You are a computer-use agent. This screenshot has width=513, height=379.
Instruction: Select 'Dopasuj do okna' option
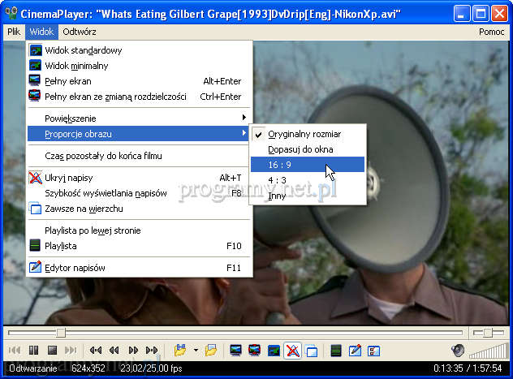(300, 149)
